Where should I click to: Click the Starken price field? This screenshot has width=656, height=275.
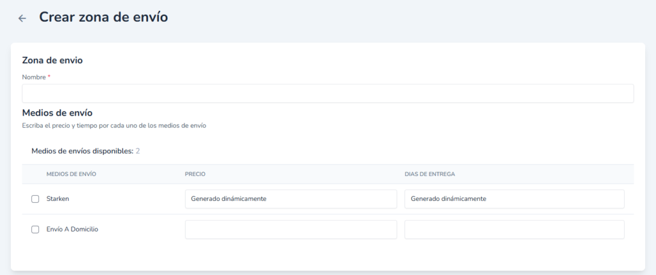[291, 199]
